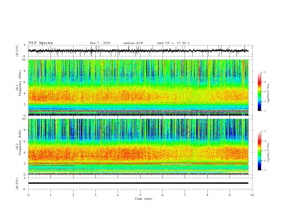Click the ch.1 frequency spectrogram plot
Viewport: 284px width, 219px height.
(138, 87)
